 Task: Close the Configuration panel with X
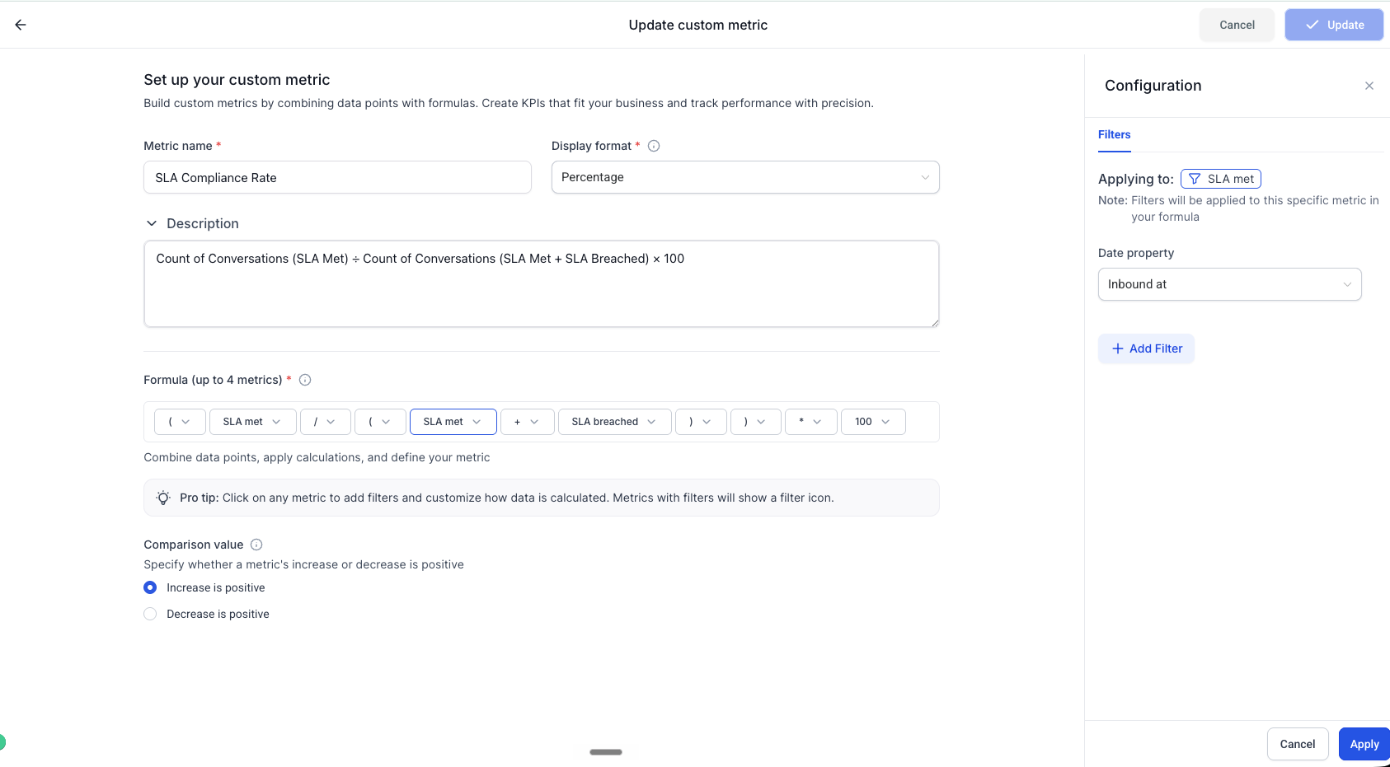tap(1369, 86)
